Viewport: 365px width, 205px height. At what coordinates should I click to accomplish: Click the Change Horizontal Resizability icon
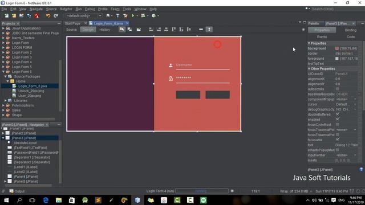coord(201,29)
